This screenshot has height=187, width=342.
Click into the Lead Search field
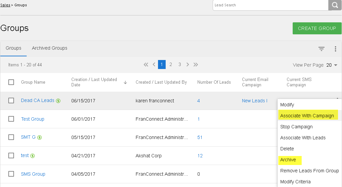[270, 5]
